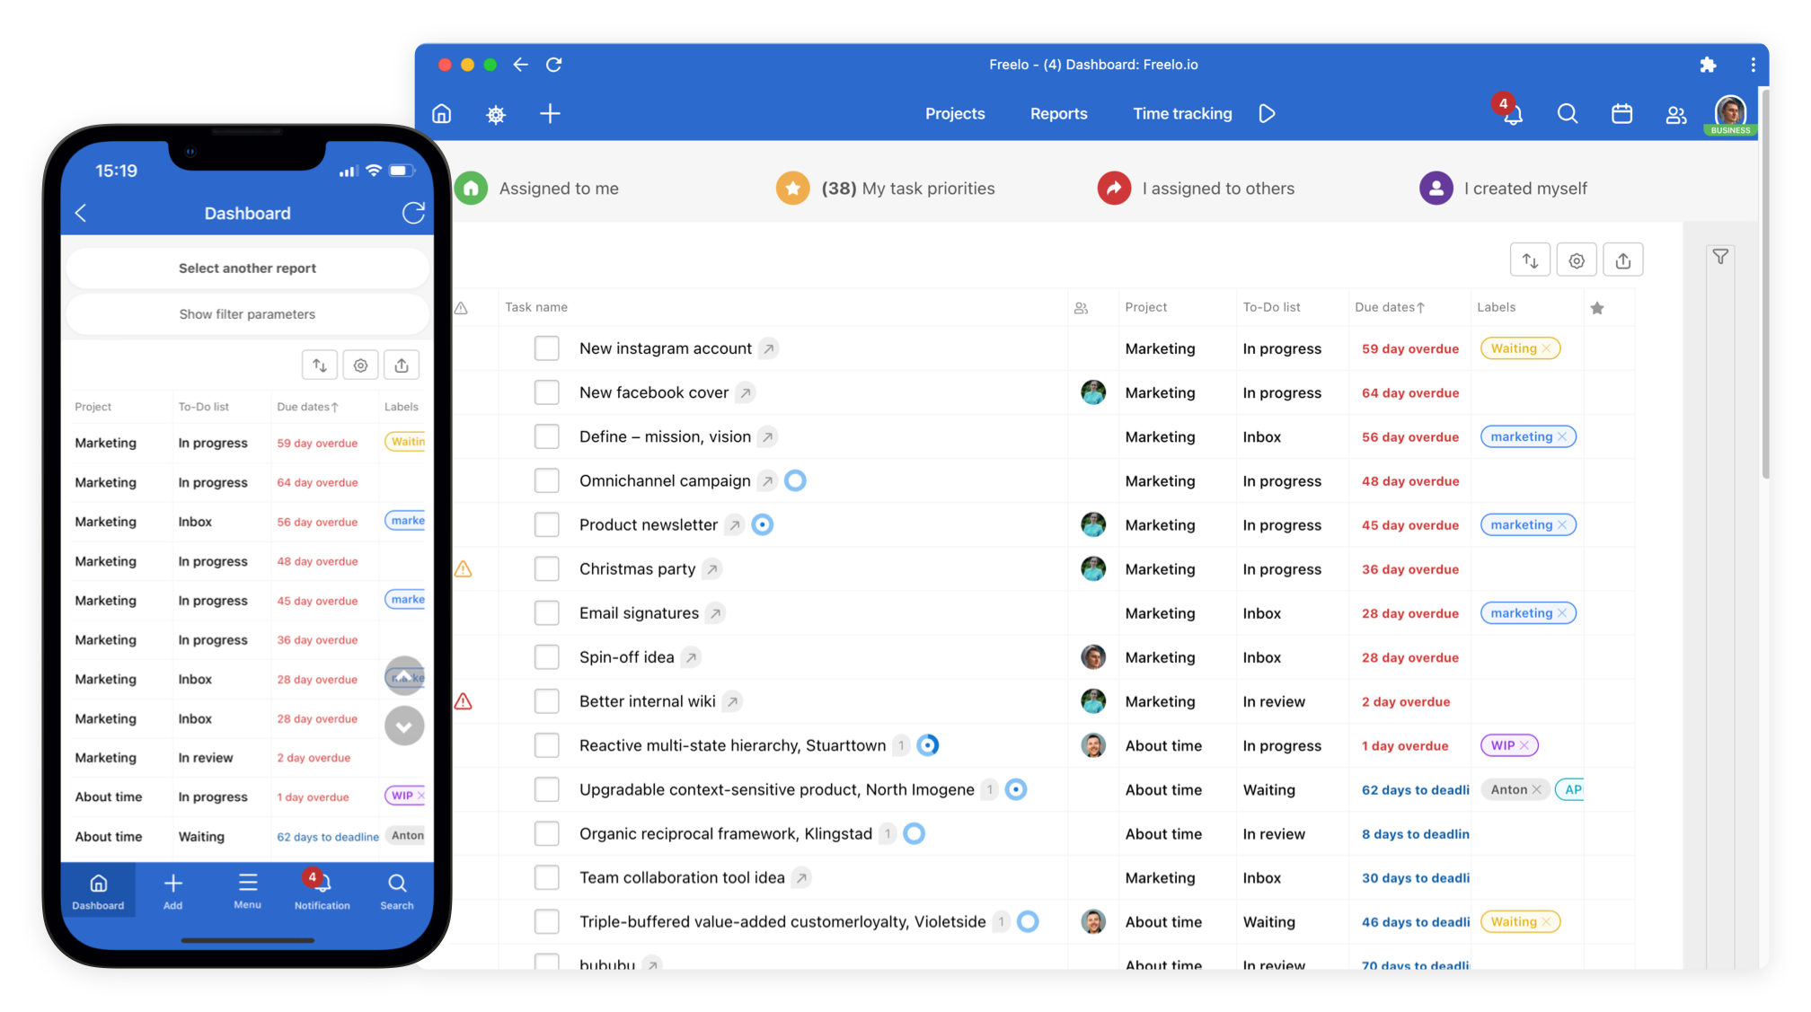Create a new item with the plus icon
Viewport: 1811px width, 1012px height.
pyautogui.click(x=550, y=114)
